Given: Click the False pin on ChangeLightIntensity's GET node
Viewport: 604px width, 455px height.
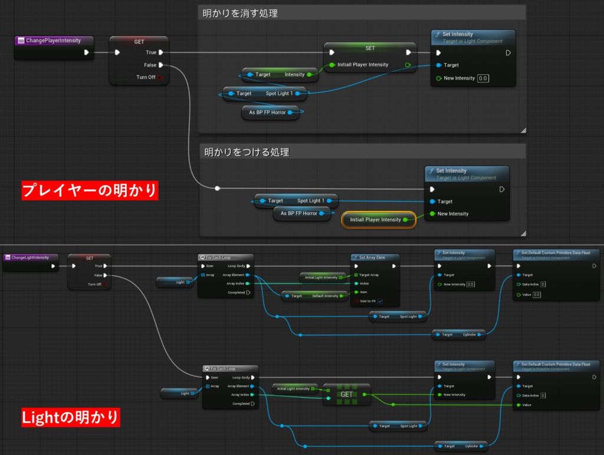Looking at the screenshot, I should click(105, 275).
